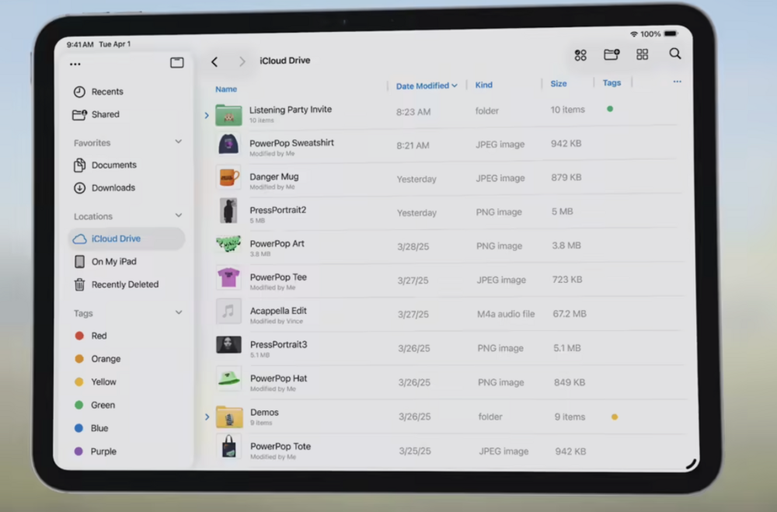The image size is (777, 512).
Task: Collapse the Locations section
Action: point(179,215)
